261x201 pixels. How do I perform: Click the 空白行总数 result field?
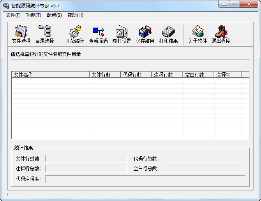[204, 169]
